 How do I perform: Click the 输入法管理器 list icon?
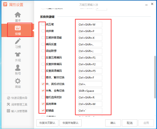[8, 111]
